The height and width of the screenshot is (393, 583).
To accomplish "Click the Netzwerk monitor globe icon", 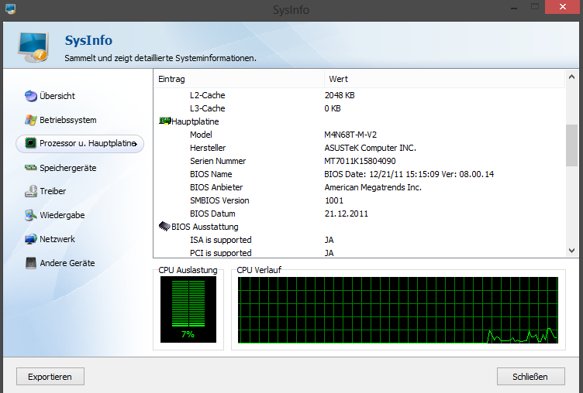I will (31, 239).
